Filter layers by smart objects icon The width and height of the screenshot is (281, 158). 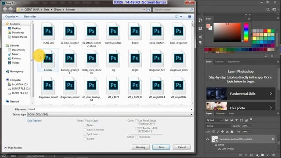[x=246, y=120]
